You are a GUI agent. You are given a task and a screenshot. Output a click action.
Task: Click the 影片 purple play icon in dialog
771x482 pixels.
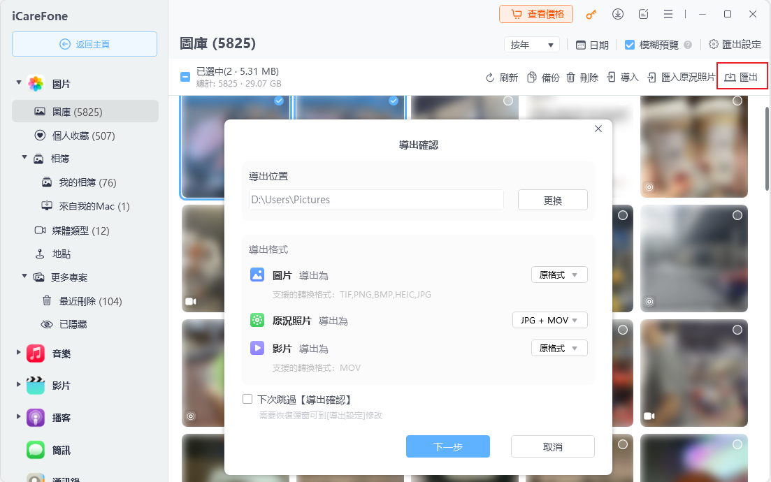(x=257, y=349)
